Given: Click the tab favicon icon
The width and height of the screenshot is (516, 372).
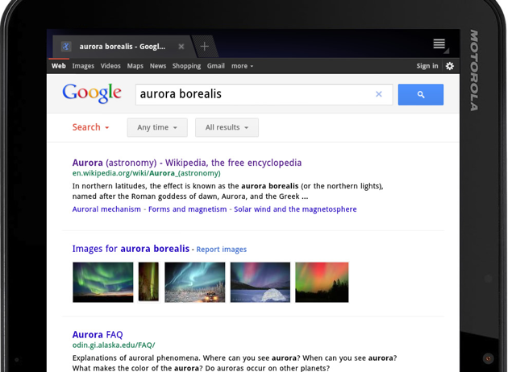Looking at the screenshot, I should pos(66,47).
